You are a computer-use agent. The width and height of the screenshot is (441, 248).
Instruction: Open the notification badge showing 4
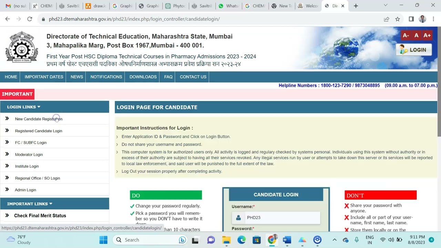coord(431,239)
